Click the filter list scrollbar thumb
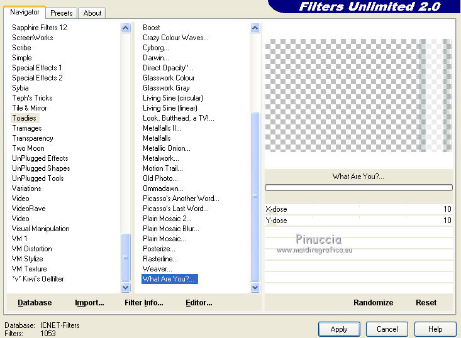Screen dimensions: 461x338 pos(255,197)
